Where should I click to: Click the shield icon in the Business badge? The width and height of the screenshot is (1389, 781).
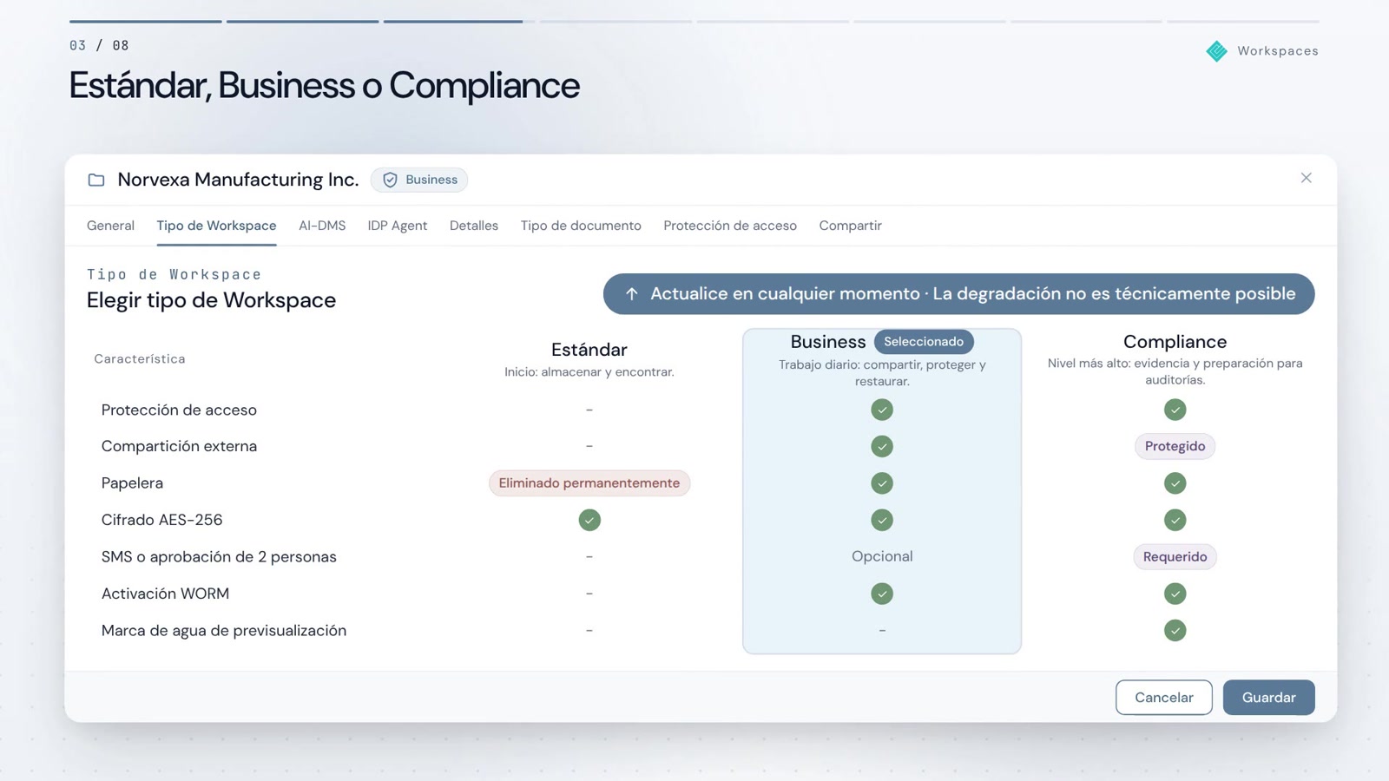[x=390, y=180]
